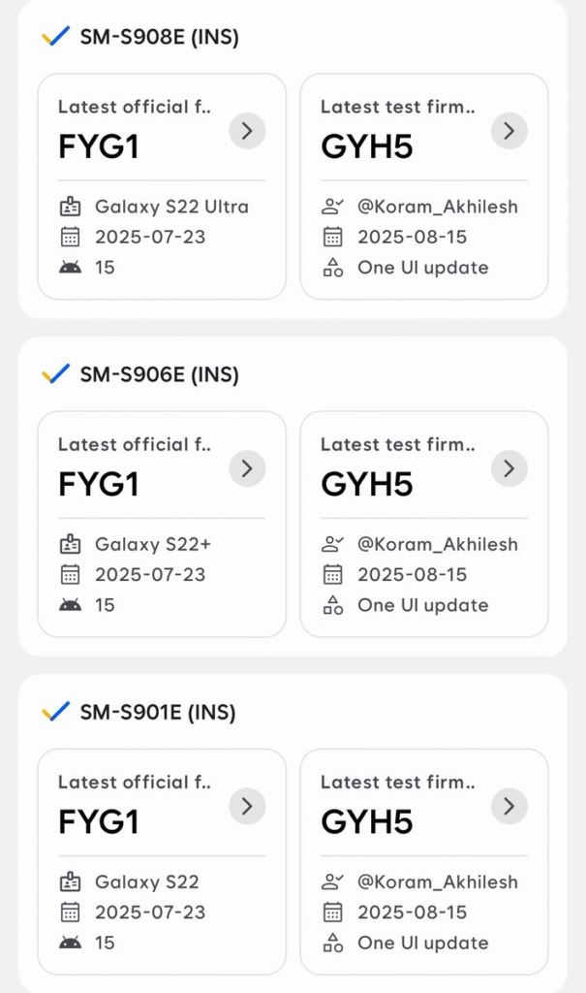Screen dimensions: 586x993
Task: Select the SM-S908E (INS) header
Action: click(159, 37)
